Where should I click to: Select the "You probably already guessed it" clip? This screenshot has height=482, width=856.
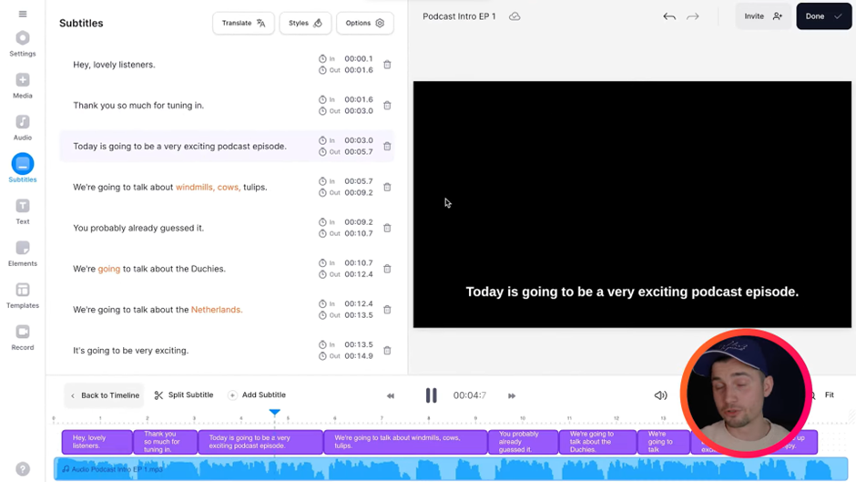point(523,442)
